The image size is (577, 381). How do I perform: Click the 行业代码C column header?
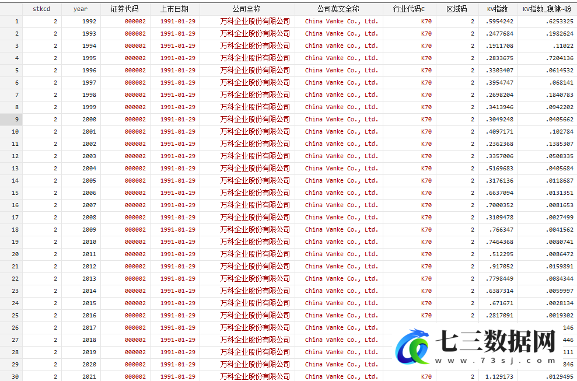pyautogui.click(x=409, y=9)
